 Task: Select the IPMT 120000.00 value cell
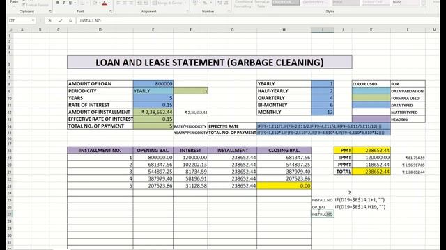(371, 158)
